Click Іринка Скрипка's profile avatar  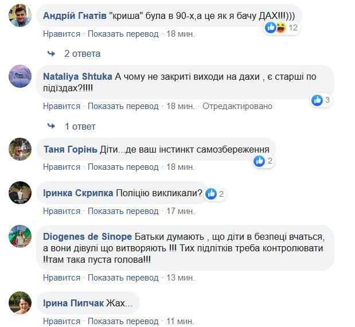pyautogui.click(x=20, y=194)
